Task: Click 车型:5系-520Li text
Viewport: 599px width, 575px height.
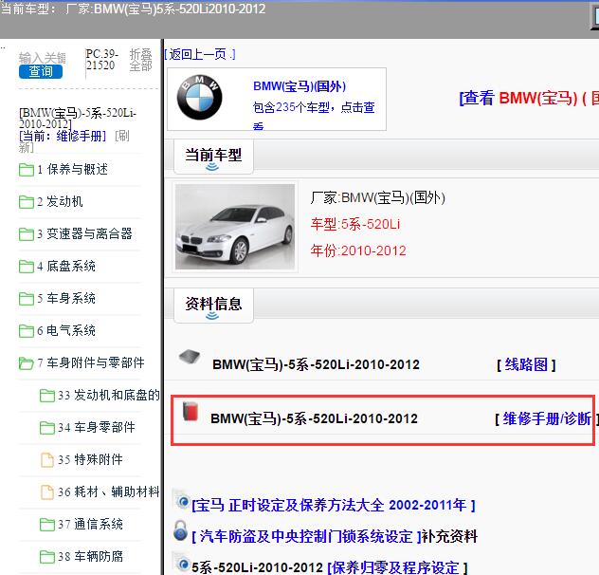Action: 355,224
